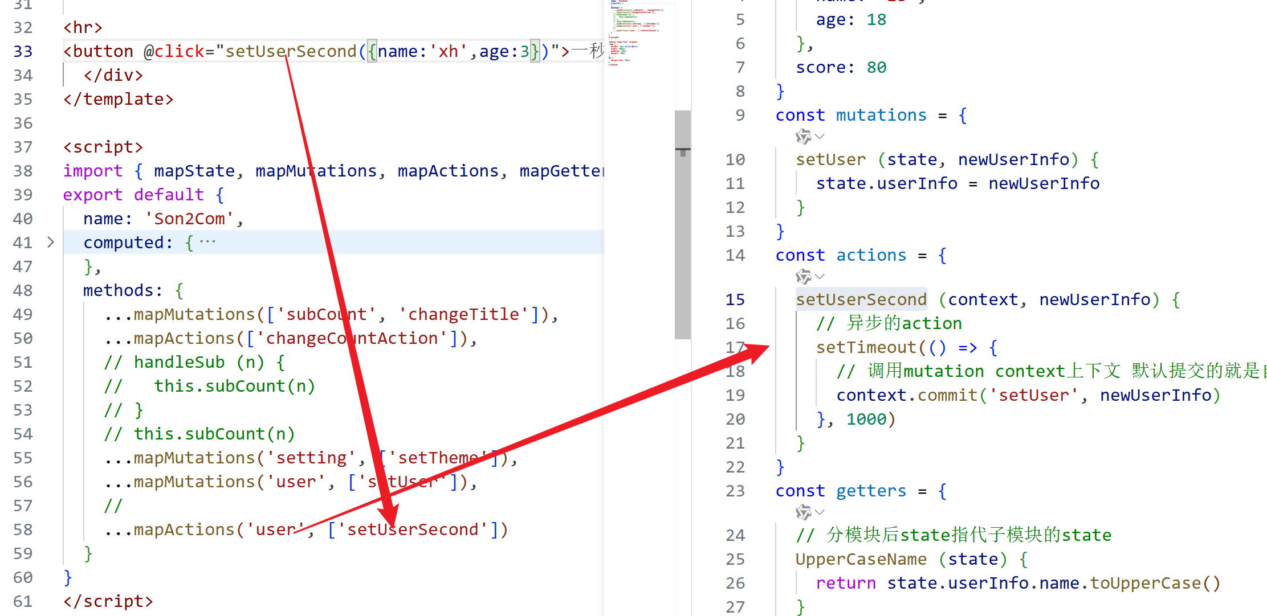
Task: Open the chevron dropdown above setUserSecond action
Action: pos(820,277)
